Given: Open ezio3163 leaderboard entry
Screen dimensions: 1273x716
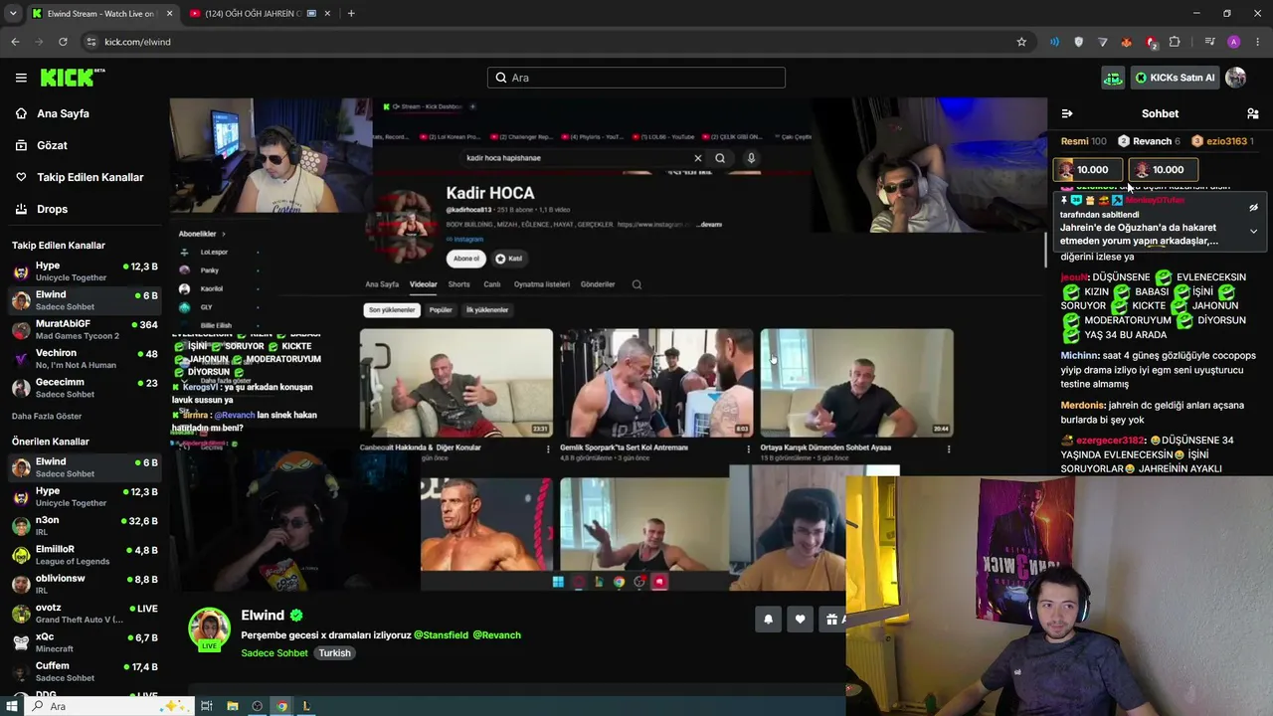Looking at the screenshot, I should 1222,141.
